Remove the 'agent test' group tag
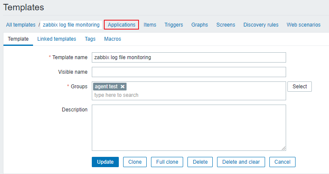 [x=123, y=87]
